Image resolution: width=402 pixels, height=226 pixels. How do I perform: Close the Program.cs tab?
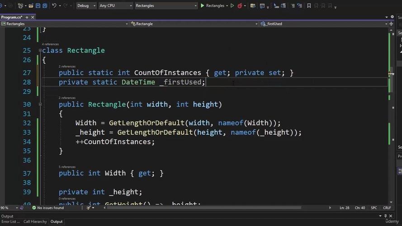tap(33, 17)
